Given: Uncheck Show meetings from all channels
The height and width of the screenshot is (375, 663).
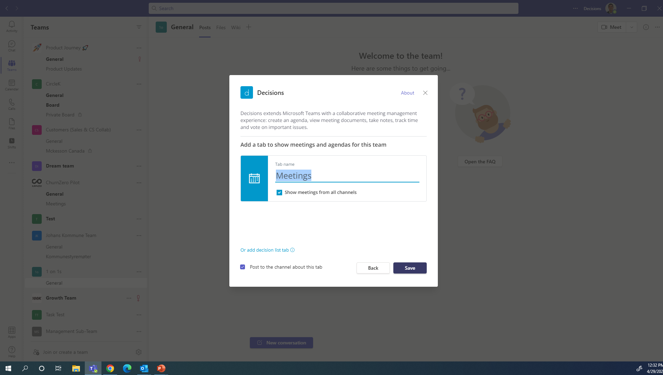Looking at the screenshot, I should click(279, 192).
